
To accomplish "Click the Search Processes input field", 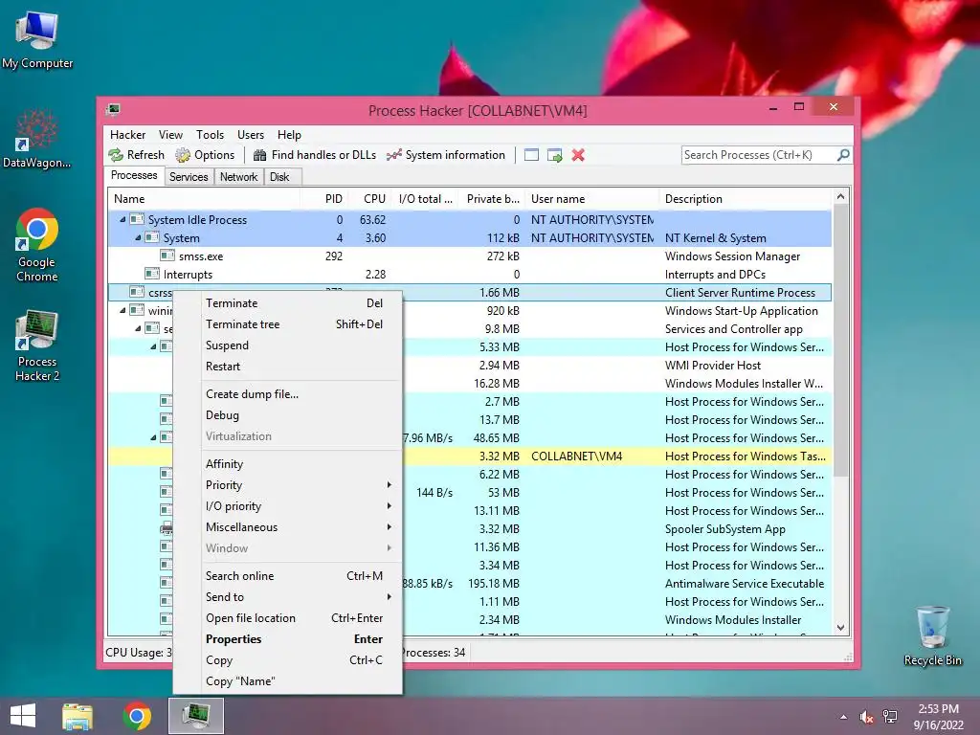I will [x=758, y=154].
